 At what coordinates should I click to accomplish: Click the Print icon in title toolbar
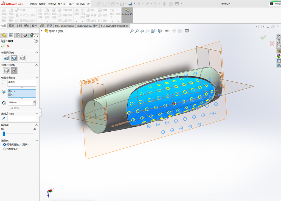pyautogui.click(x=130, y=4)
